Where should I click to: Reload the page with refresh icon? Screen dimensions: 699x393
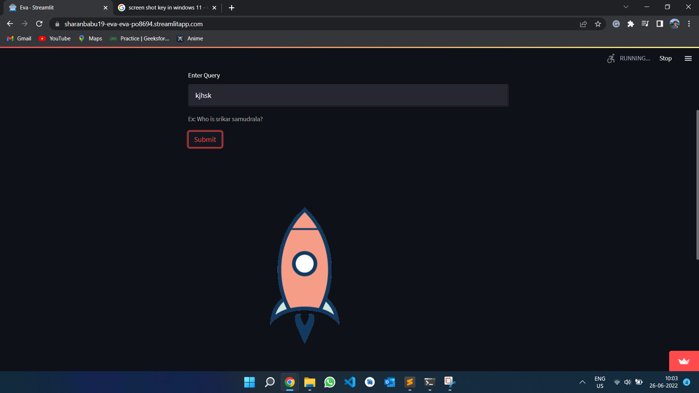(x=39, y=24)
